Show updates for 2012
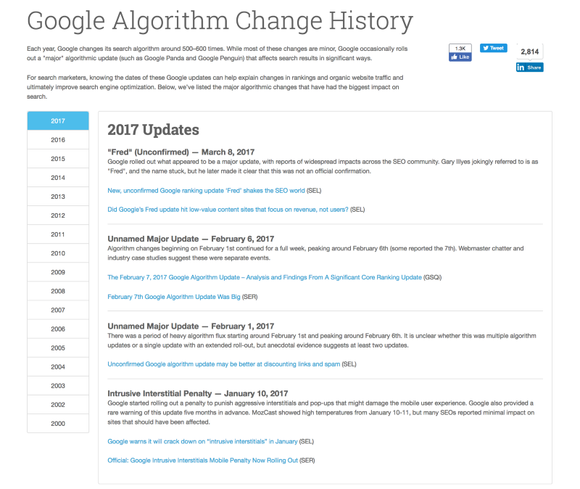 pos(58,215)
